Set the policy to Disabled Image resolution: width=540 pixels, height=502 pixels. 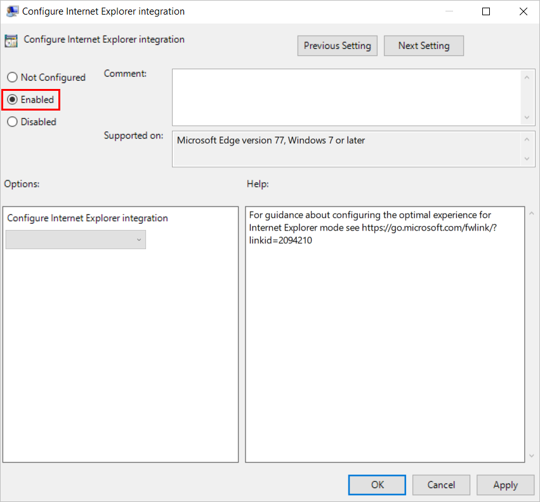point(12,122)
